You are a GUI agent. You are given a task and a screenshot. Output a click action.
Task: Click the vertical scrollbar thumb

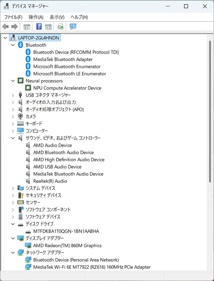210,111
